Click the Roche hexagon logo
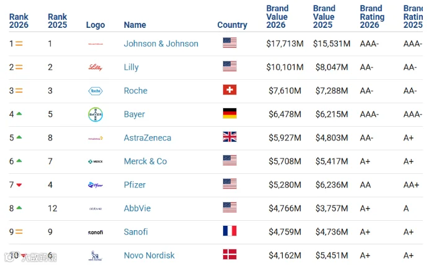Screen dimensions: 429x266 pyautogui.click(x=95, y=91)
